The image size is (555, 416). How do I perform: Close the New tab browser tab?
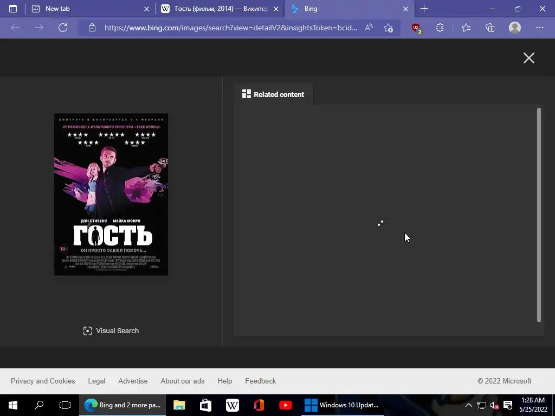(x=146, y=9)
